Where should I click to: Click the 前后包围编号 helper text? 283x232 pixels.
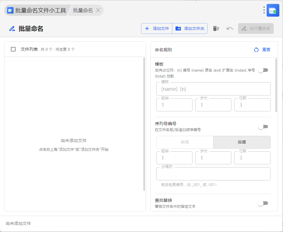(189, 185)
